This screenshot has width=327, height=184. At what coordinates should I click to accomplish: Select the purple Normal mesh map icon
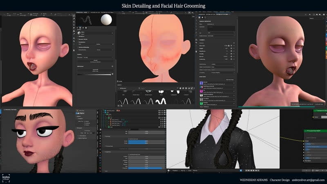[201, 83]
